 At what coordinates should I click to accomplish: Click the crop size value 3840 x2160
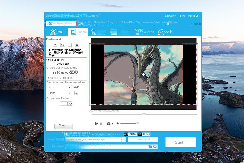pos(65,73)
